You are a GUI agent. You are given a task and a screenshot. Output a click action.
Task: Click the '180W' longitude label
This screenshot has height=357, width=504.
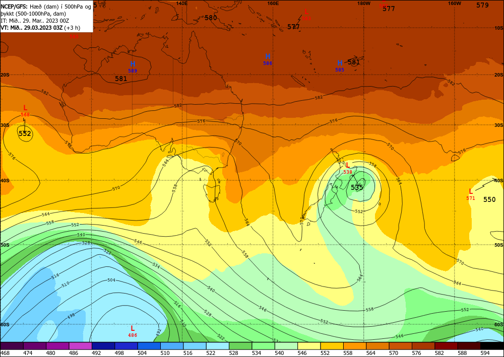pyautogui.click(x=364, y=3)
